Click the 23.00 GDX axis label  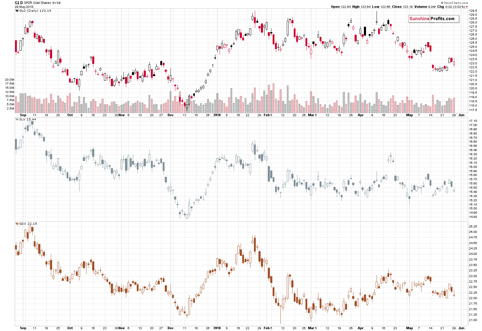pos(473,276)
